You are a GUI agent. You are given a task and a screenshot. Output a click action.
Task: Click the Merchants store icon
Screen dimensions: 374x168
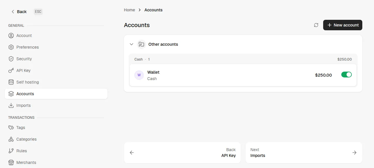point(11,162)
